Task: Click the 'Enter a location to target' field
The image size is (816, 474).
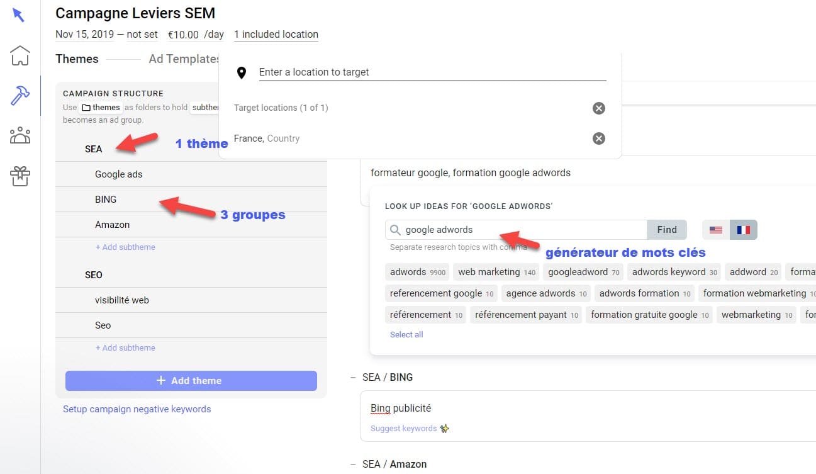Action: click(x=432, y=72)
